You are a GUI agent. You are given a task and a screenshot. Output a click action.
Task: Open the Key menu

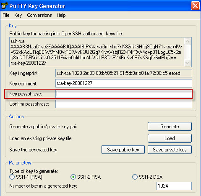click(x=18, y=15)
